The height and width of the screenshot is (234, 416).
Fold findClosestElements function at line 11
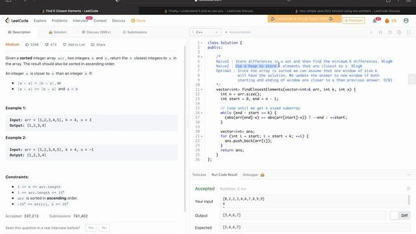pos(201,90)
